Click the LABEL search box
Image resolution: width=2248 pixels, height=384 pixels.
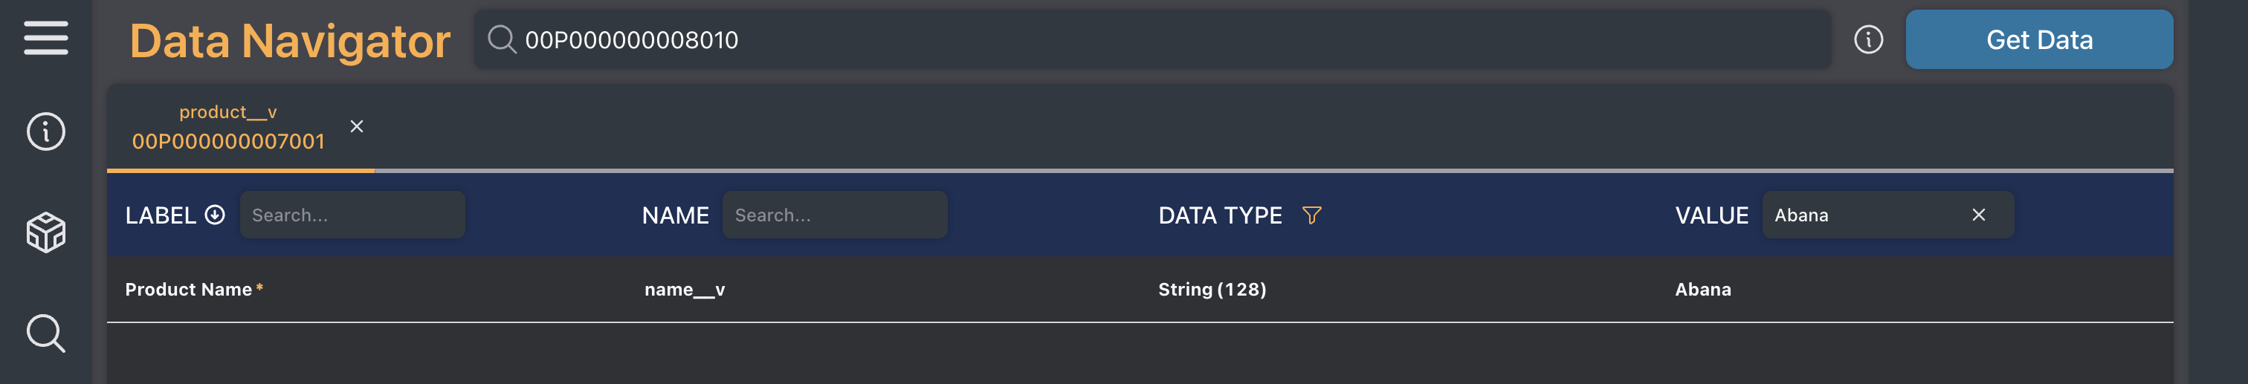(352, 215)
